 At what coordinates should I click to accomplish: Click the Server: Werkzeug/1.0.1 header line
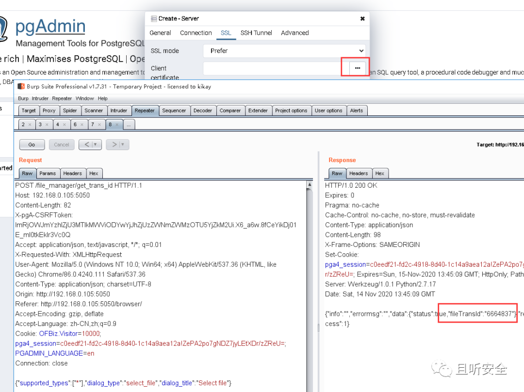pos(380,284)
